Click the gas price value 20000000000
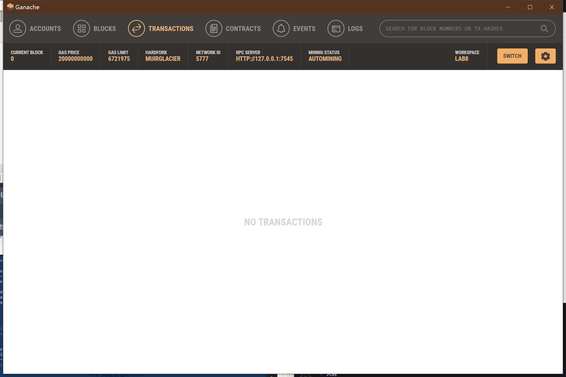Image resolution: width=566 pixels, height=377 pixels. click(75, 59)
